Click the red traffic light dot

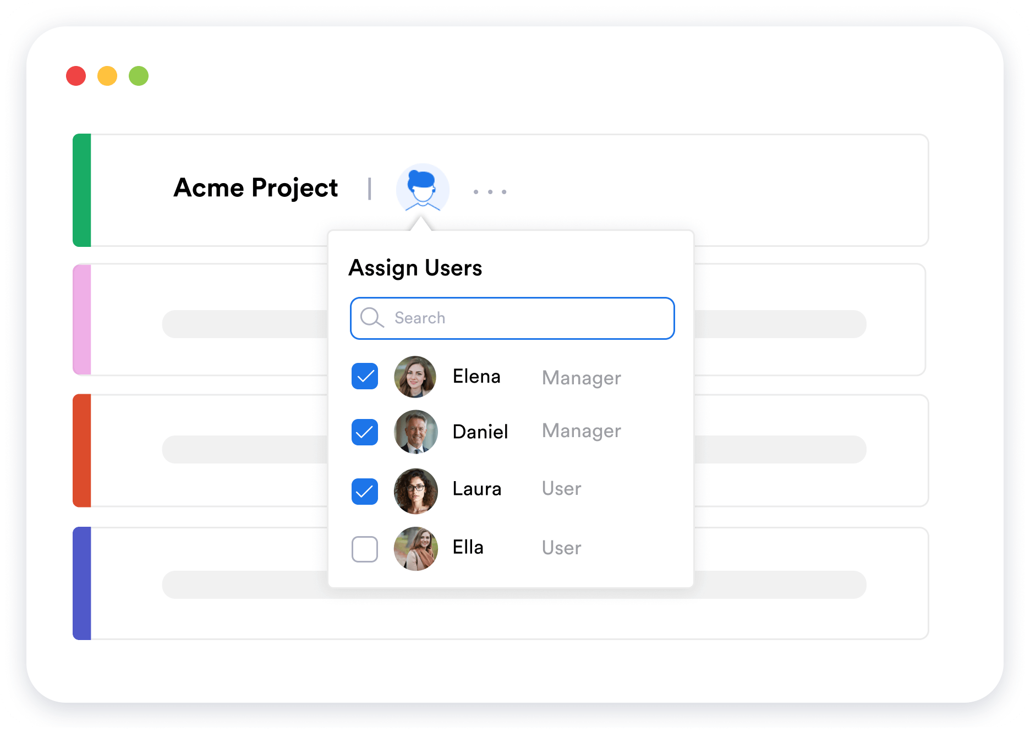75,76
